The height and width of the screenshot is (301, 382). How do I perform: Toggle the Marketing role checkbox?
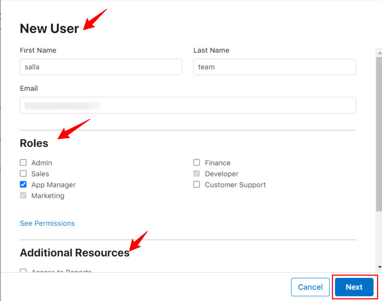23,195
